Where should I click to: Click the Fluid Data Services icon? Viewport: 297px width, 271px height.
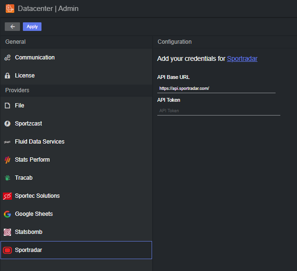click(7, 142)
